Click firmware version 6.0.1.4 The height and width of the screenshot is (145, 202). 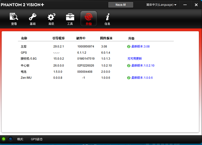(x=106, y=53)
